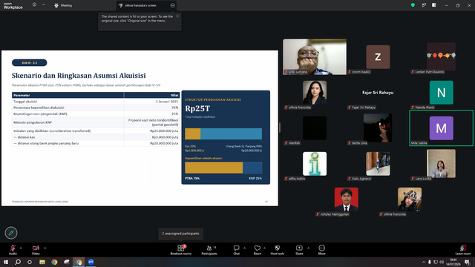
Task: Select Lestari Putri Baulolo's tile
Action: 441,56
